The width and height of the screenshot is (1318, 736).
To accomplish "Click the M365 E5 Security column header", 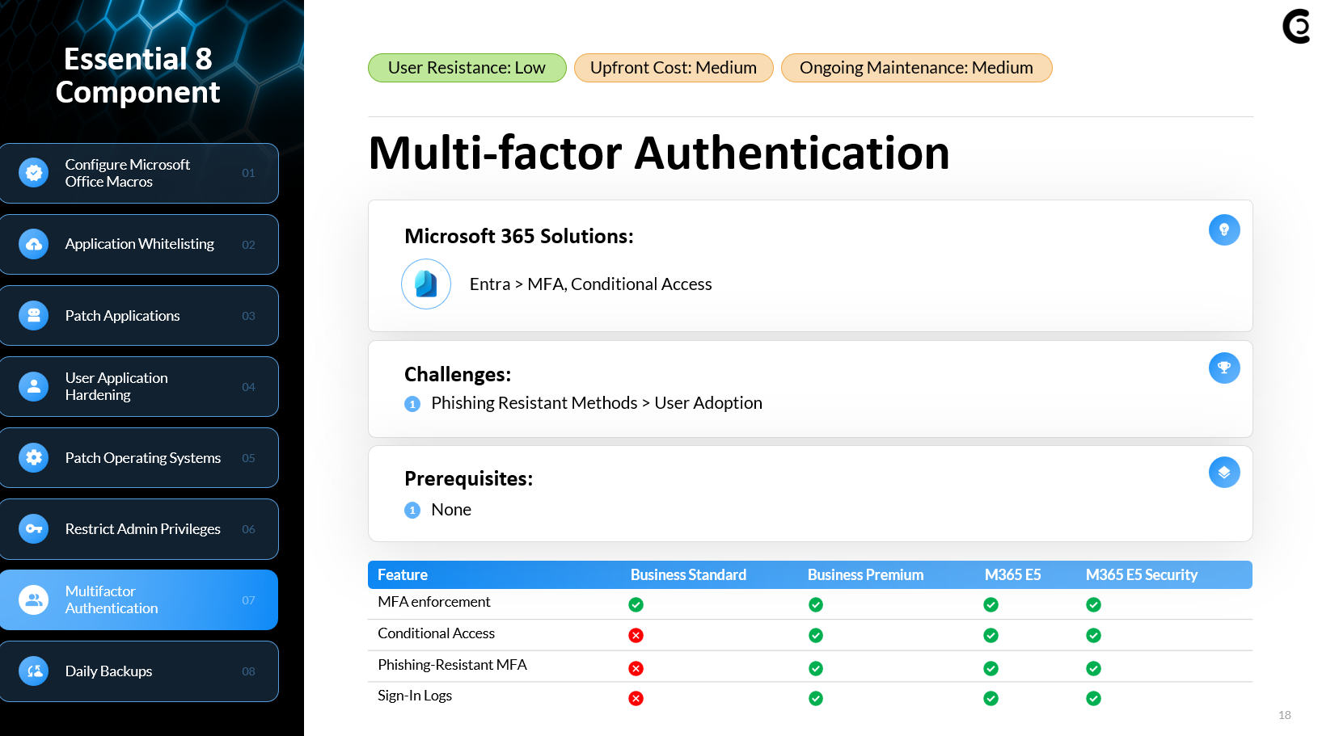I will click(1141, 575).
